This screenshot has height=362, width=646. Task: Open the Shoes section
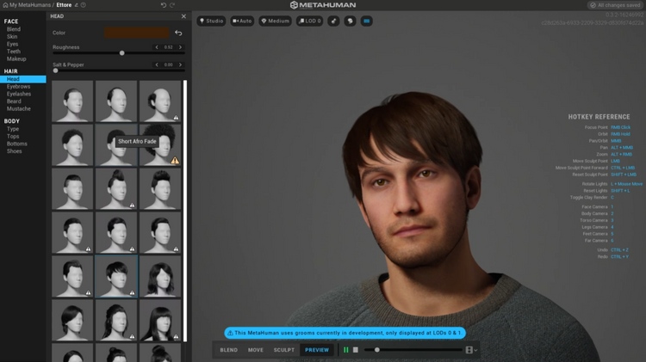click(14, 151)
